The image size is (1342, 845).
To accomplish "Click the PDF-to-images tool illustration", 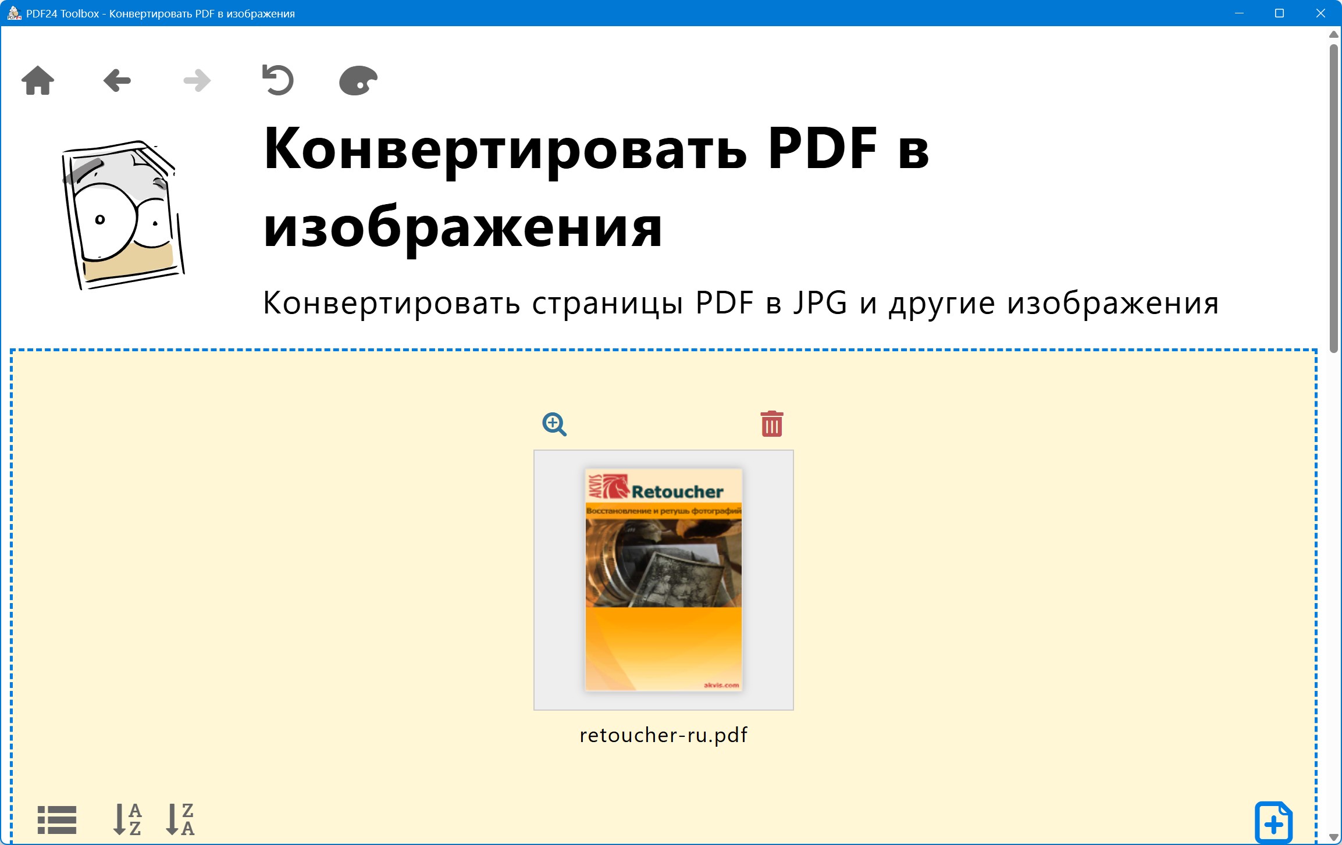I will click(123, 215).
